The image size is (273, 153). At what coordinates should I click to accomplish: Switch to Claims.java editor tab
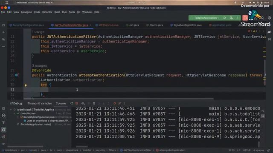(154, 25)
